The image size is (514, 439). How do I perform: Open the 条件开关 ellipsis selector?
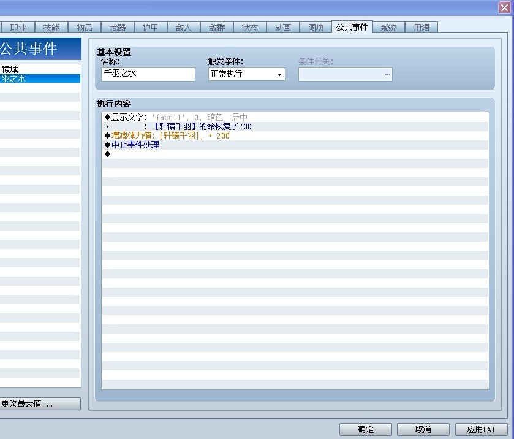387,74
